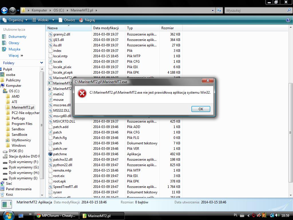Open the Organizuj menu

point(15,20)
